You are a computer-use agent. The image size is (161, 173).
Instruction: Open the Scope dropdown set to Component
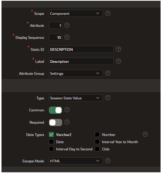(76, 14)
